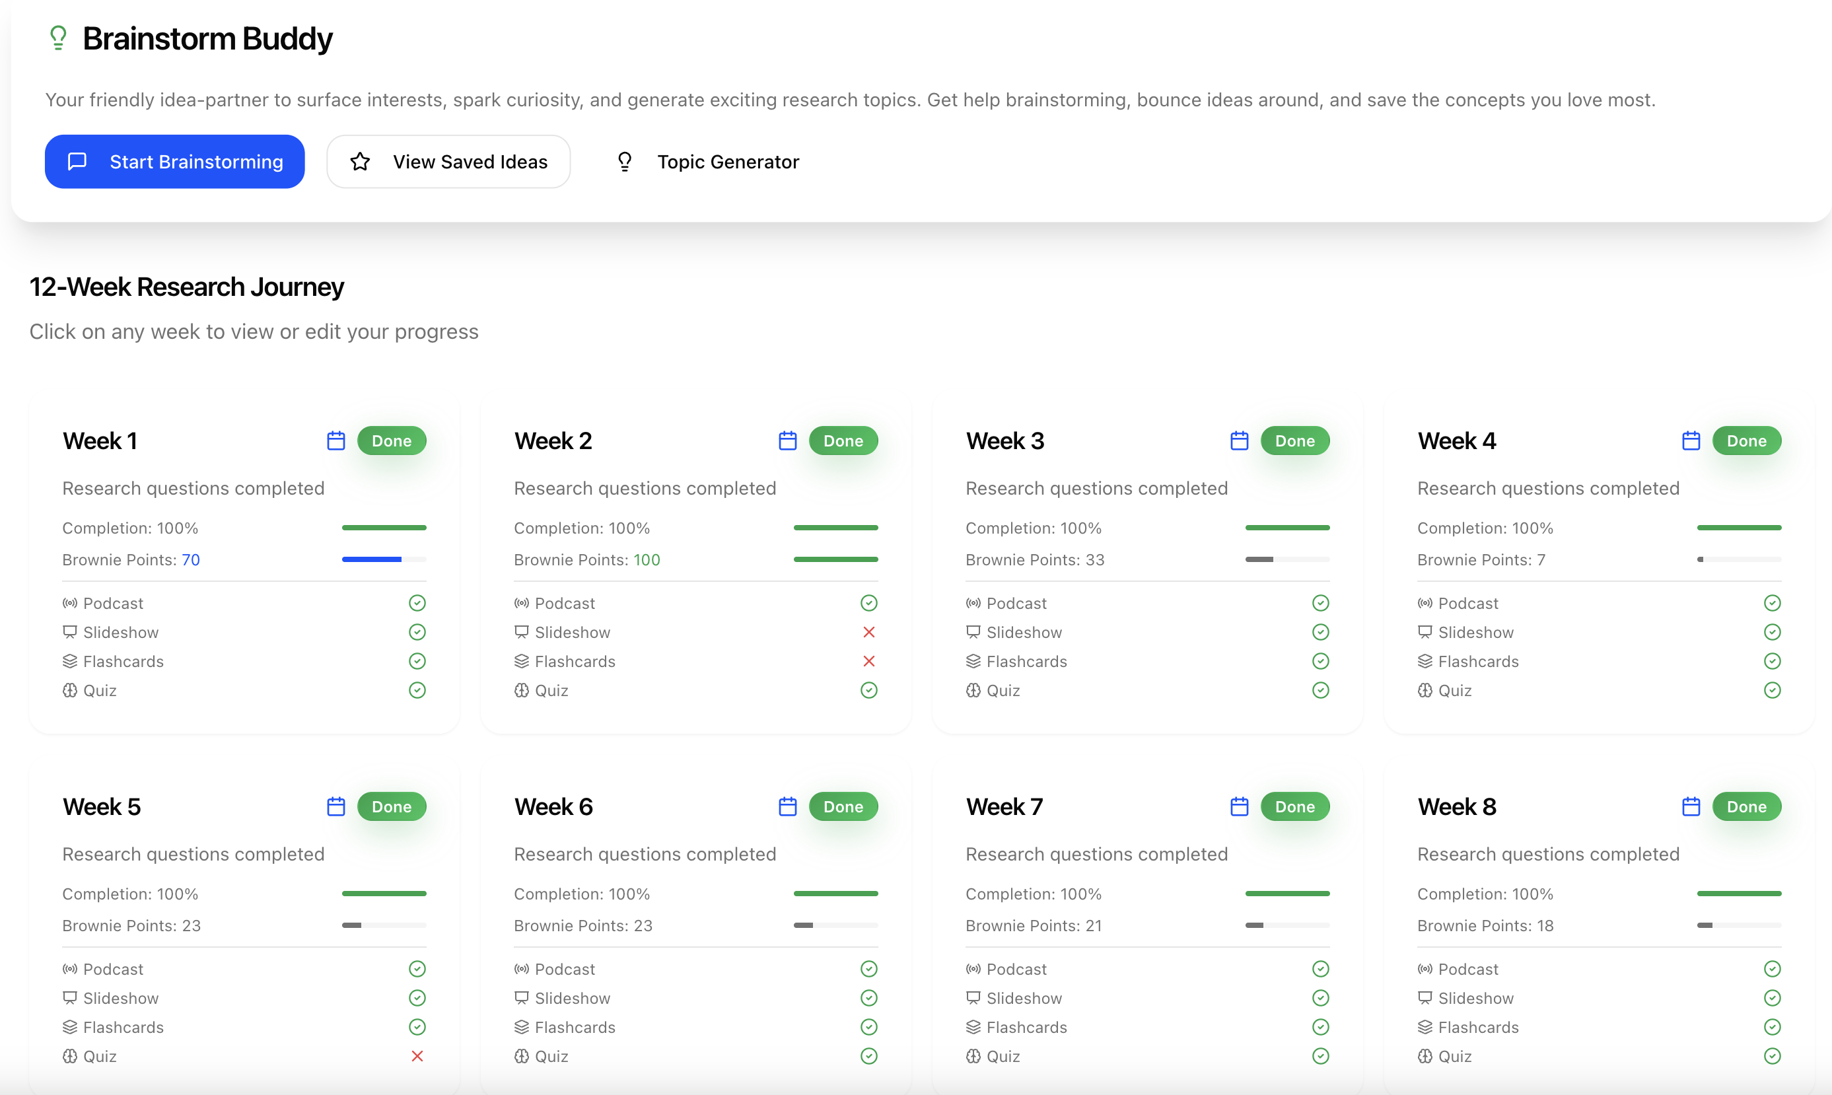Screen dimensions: 1832x1095
Task: Open the Week 2 calendar icon
Action: click(x=787, y=441)
